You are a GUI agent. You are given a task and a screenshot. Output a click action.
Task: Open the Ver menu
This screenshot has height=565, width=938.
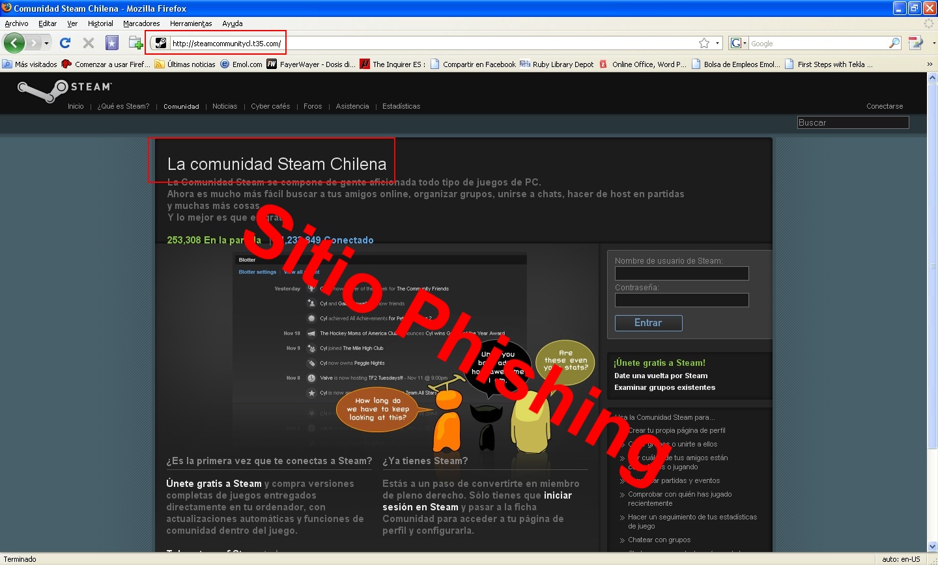coord(72,23)
